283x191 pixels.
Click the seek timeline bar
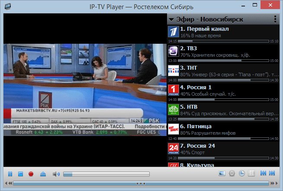click(x=141, y=183)
